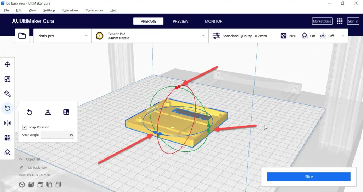Image resolution: width=363 pixels, height=192 pixels.
Task: Open the Extensions menu
Action: pyautogui.click(x=70, y=10)
